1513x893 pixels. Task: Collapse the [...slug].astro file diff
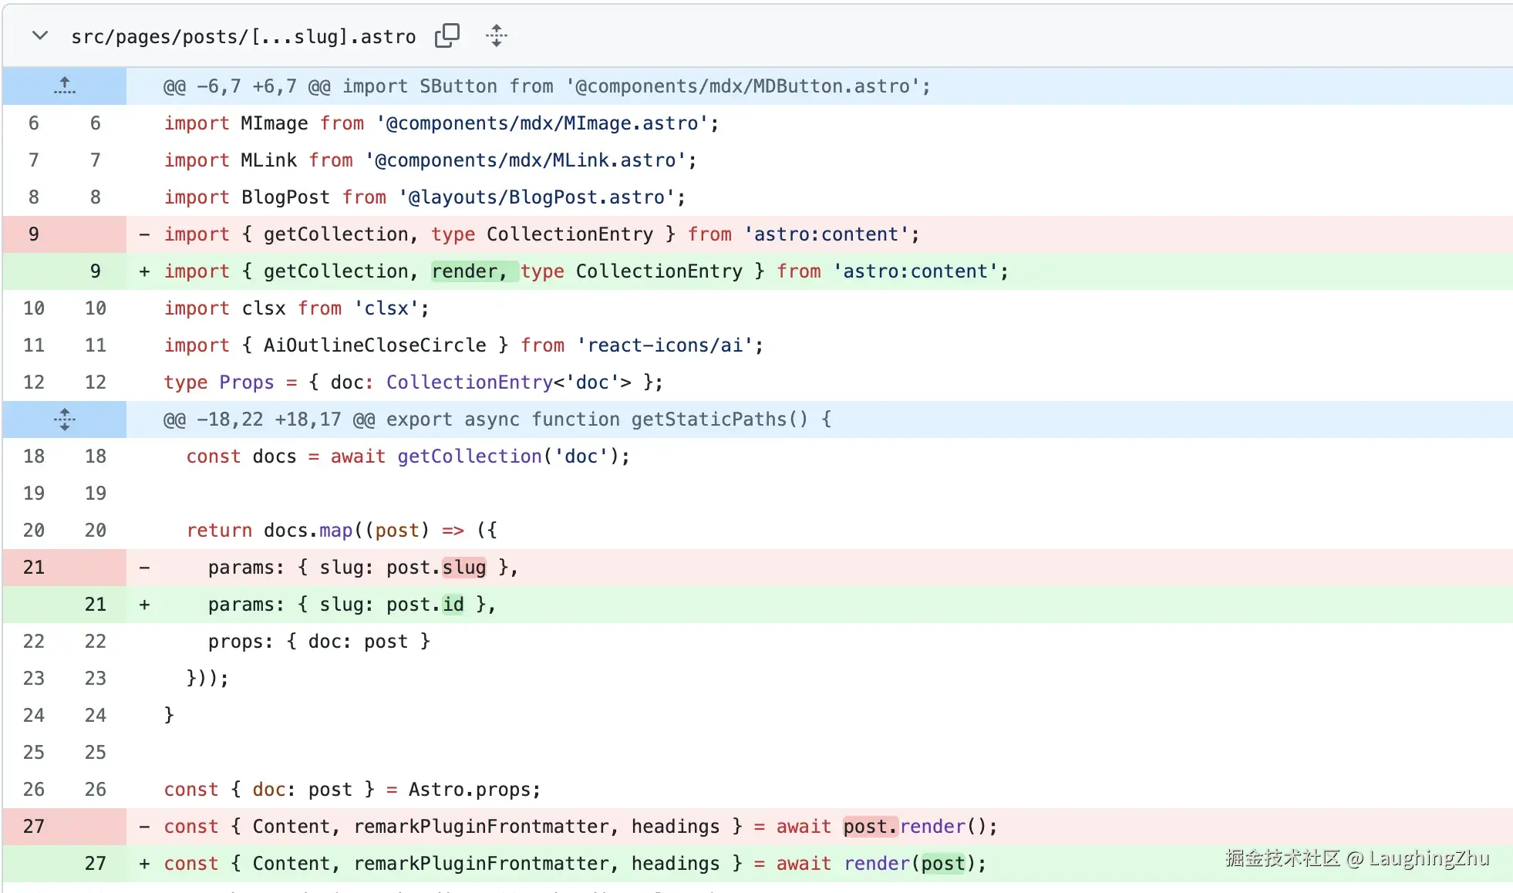[40, 35]
